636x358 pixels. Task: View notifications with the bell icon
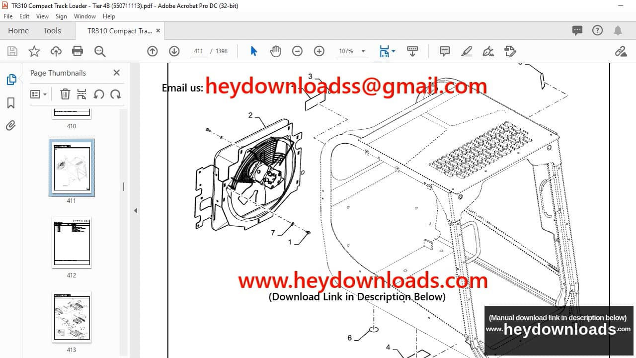click(x=618, y=30)
